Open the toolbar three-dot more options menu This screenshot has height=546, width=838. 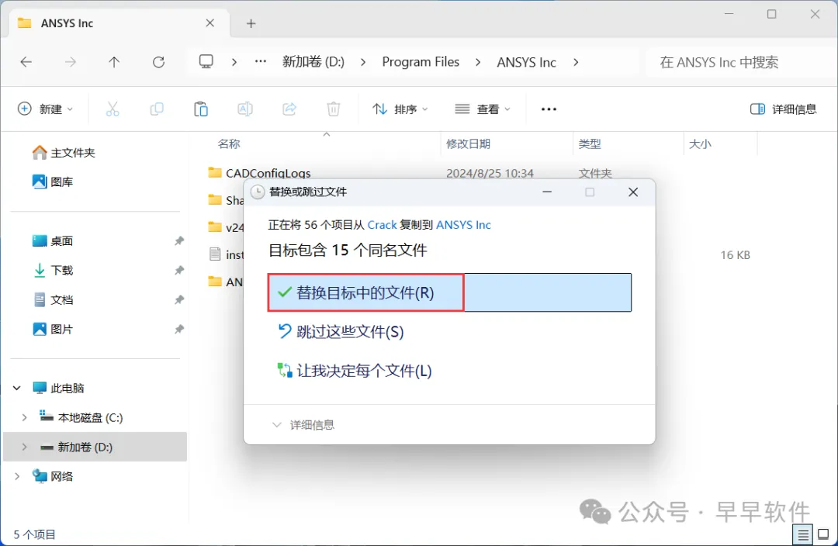(x=549, y=109)
